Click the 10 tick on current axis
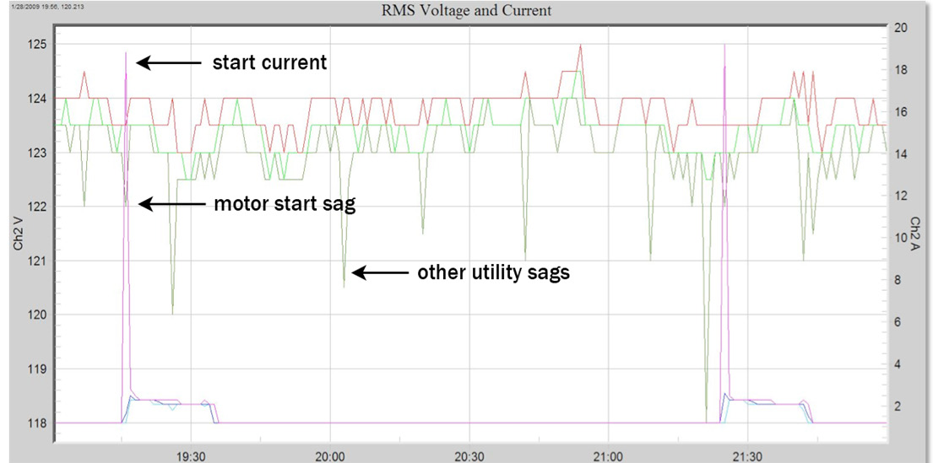 [x=900, y=239]
